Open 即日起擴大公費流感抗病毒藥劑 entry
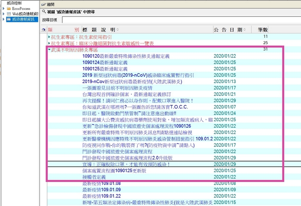The image size is (301, 206). 147,120
